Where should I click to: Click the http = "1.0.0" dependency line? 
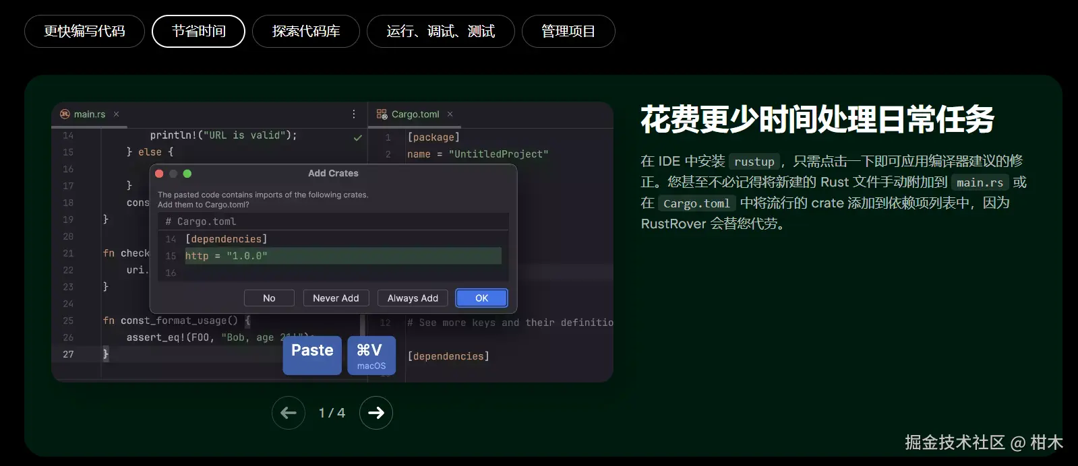343,256
